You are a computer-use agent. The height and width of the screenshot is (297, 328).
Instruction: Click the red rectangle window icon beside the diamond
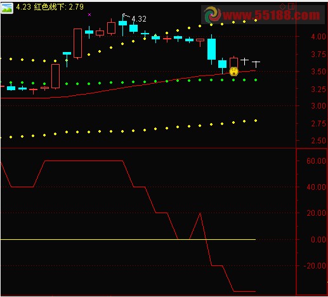[291, 6]
